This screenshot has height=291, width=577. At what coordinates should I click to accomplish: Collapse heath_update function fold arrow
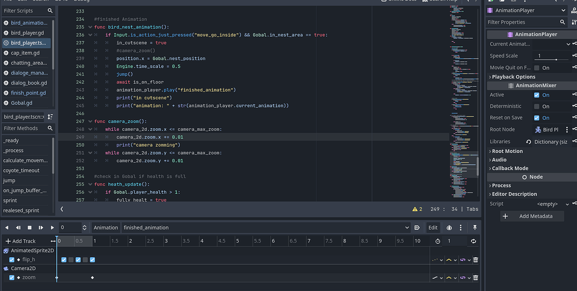90,184
